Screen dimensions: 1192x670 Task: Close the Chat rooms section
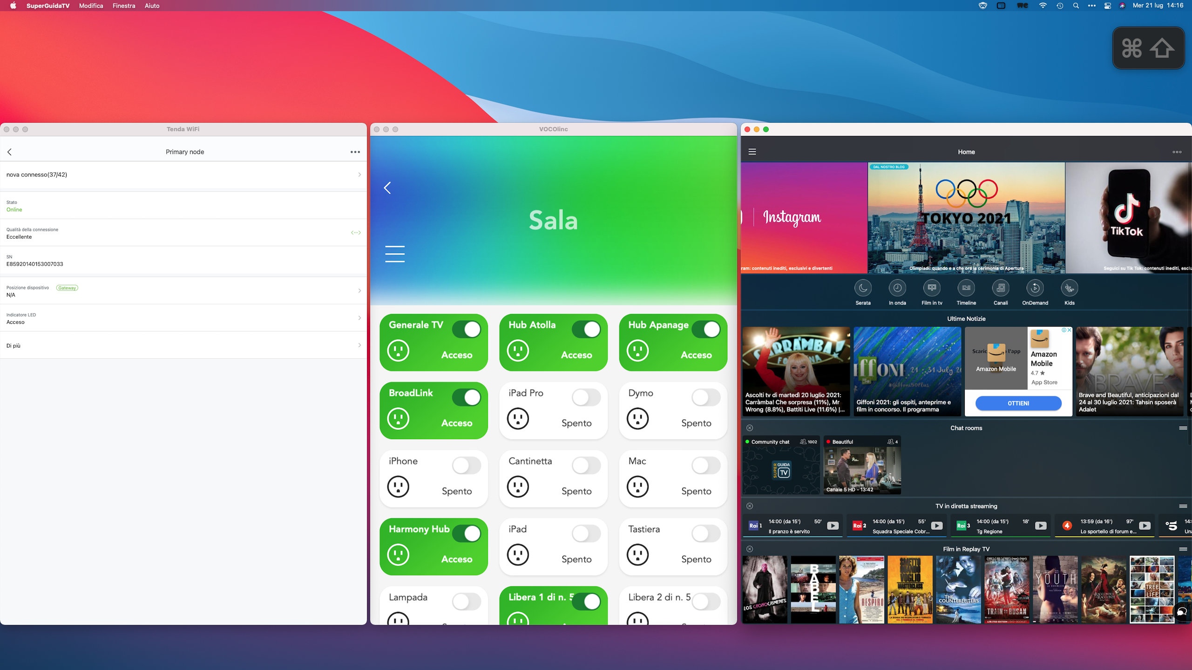[x=750, y=428]
